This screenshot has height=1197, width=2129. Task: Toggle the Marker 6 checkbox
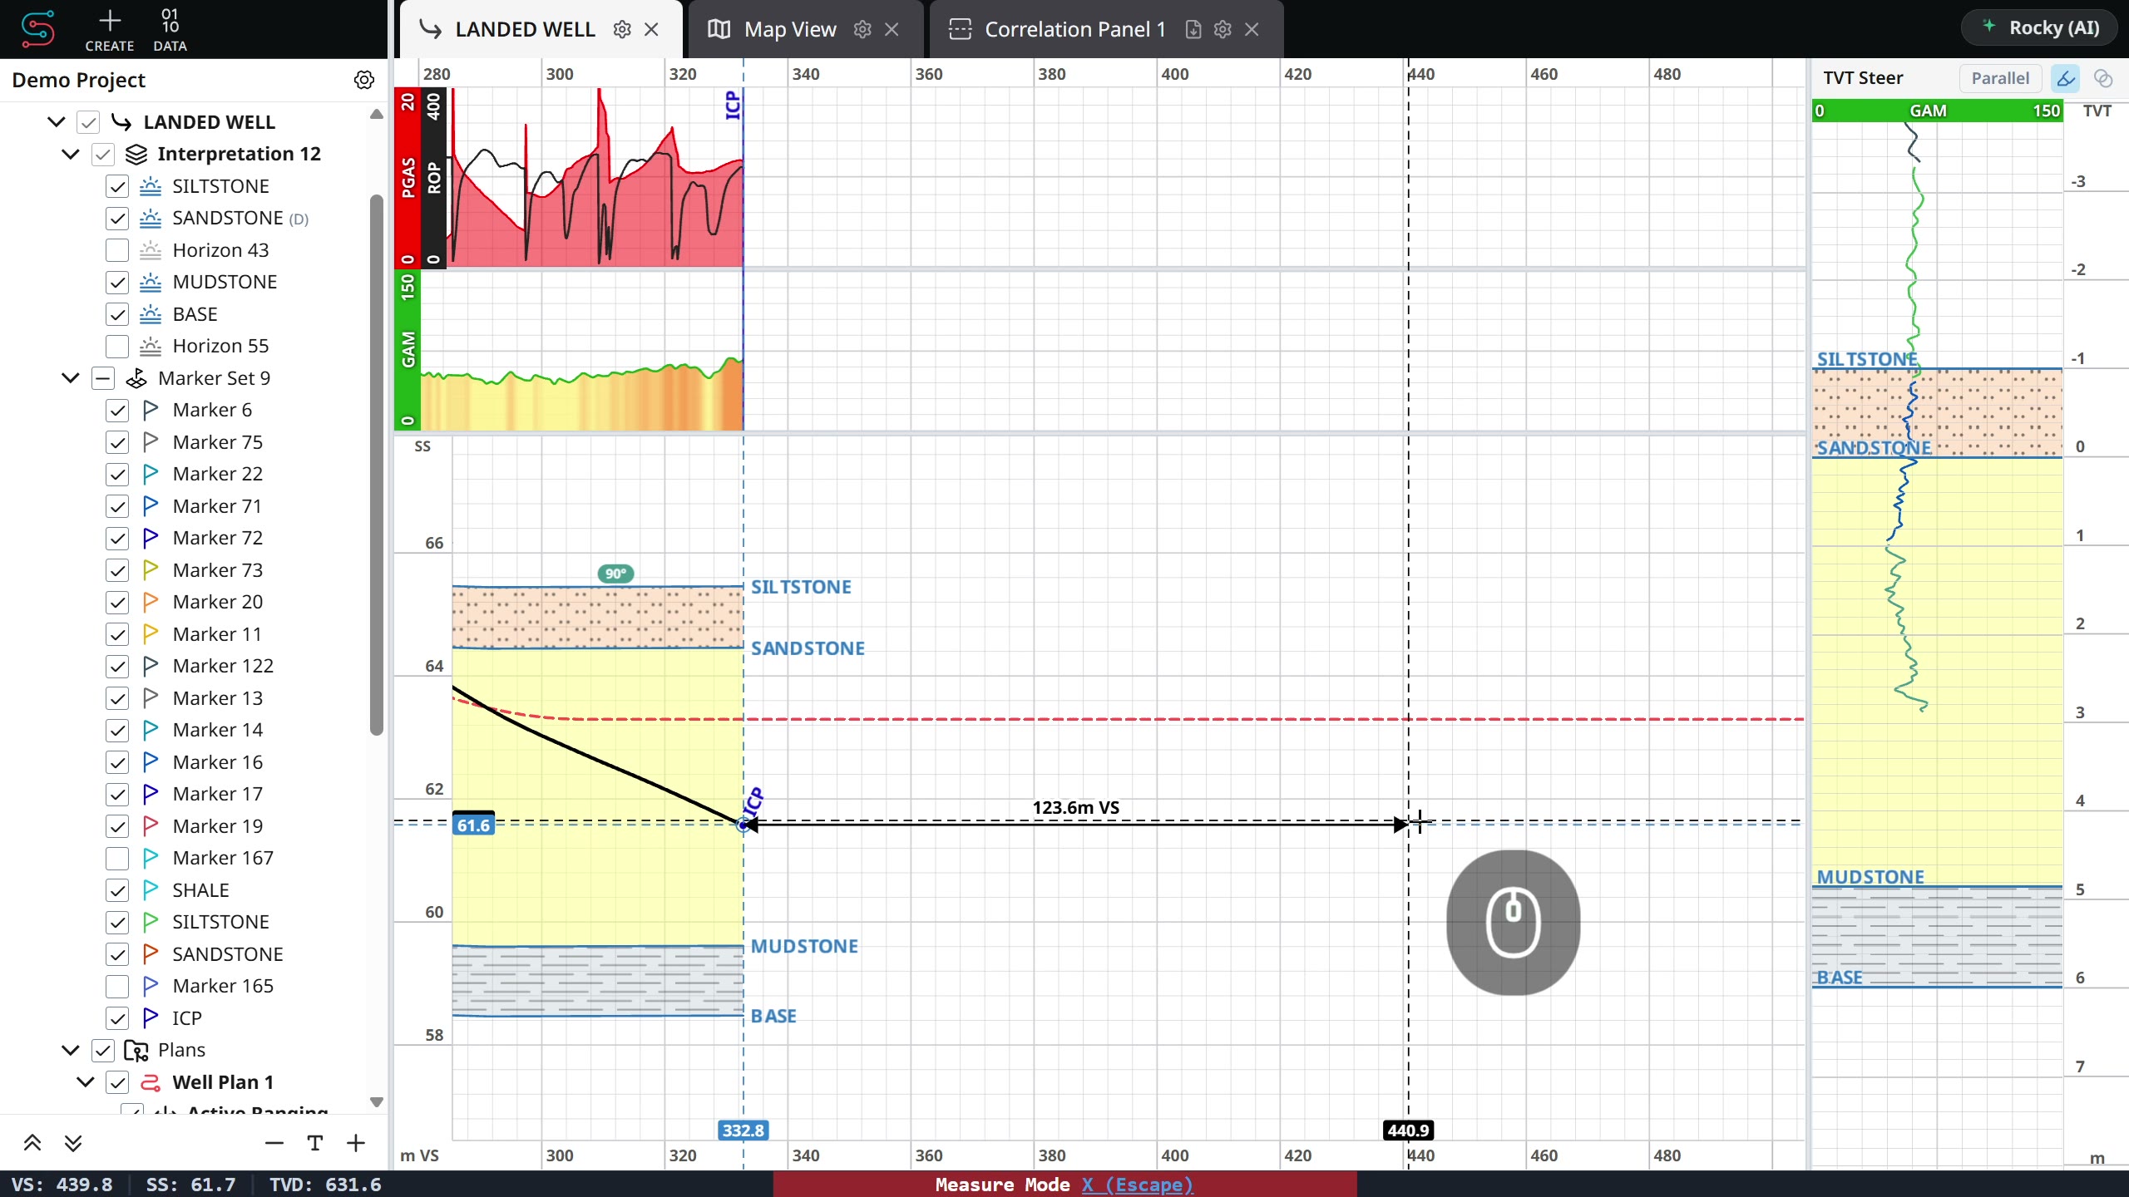[117, 411]
